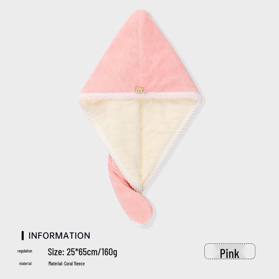The width and height of the screenshot is (279, 279).
Task: Click the small regulation label
Action: [x=25, y=251]
